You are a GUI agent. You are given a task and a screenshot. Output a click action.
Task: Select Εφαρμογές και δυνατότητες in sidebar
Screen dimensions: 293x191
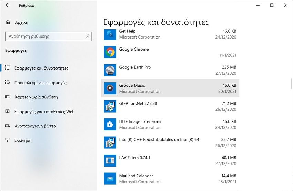coord(41,68)
